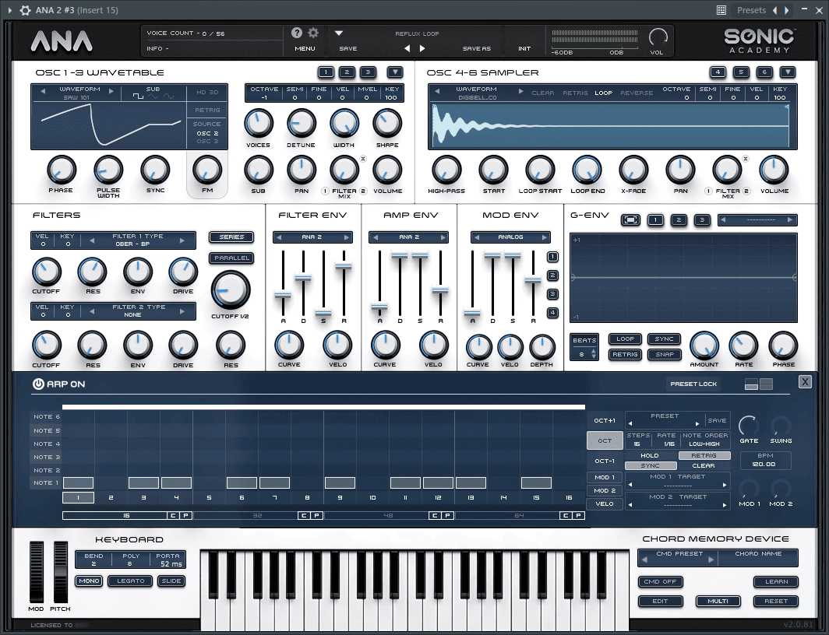Select the sub sine waveform icon
The height and width of the screenshot is (635, 829).
[168, 96]
